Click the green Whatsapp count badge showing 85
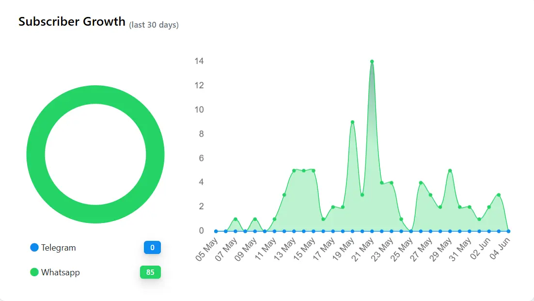 (x=150, y=272)
